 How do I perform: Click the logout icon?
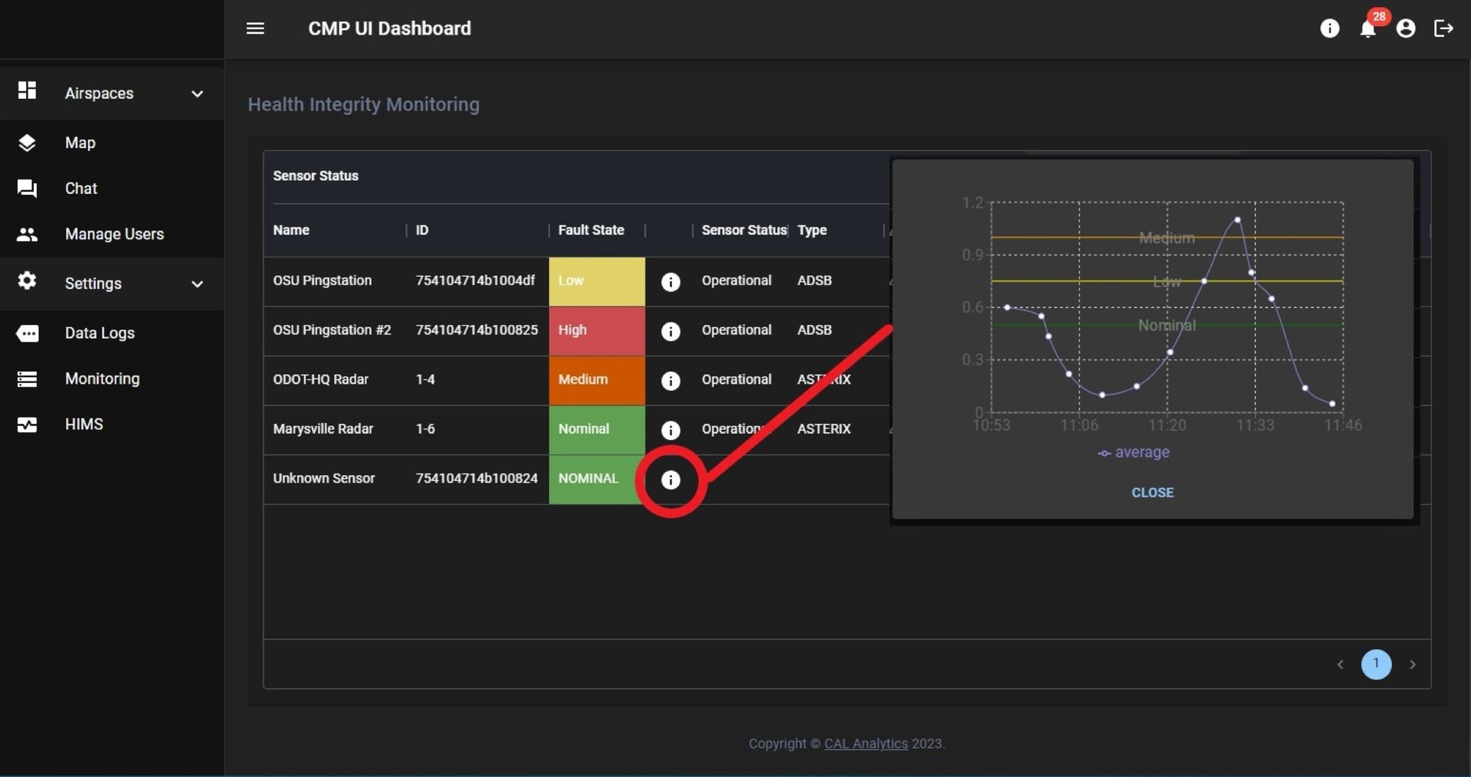tap(1443, 29)
